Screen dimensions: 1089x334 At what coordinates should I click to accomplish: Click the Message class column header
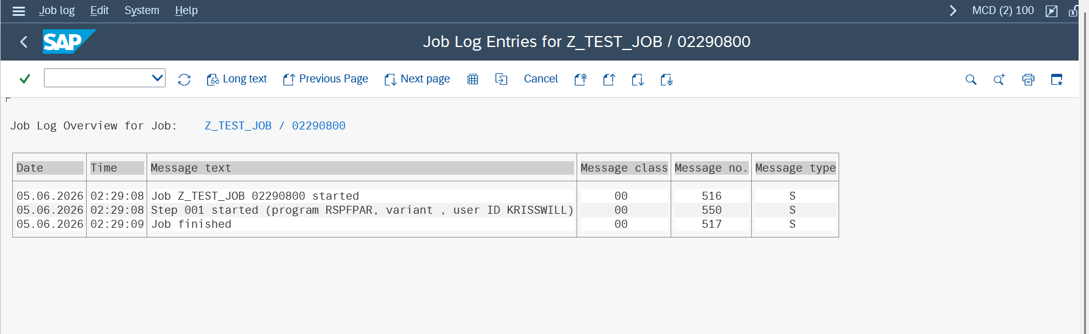pos(624,168)
